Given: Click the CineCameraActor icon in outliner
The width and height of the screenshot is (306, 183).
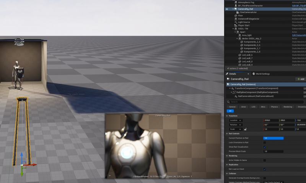Looking at the screenshot, I should click(238, 12).
